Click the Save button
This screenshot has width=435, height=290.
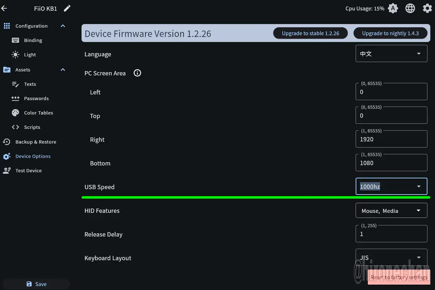click(x=36, y=284)
